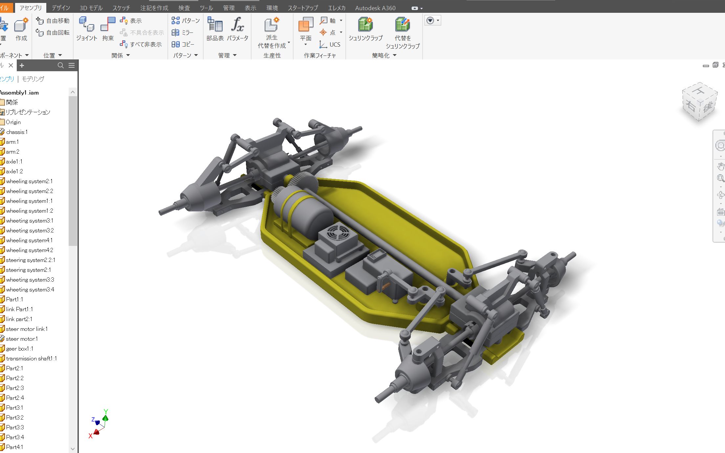
Task: Switch to the 3D モデル ribbon tab
Action: point(91,8)
